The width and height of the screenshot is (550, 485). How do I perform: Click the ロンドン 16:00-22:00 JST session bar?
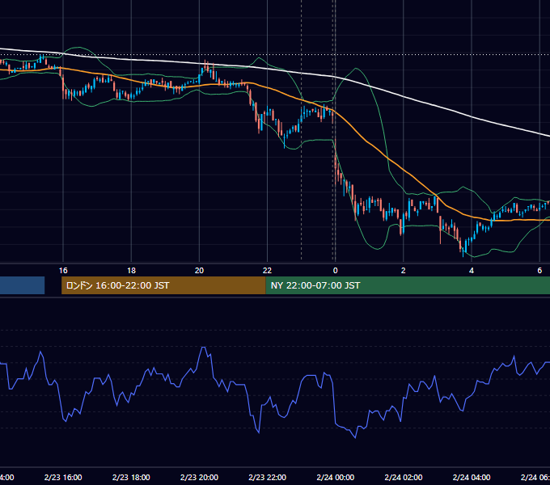(x=163, y=285)
